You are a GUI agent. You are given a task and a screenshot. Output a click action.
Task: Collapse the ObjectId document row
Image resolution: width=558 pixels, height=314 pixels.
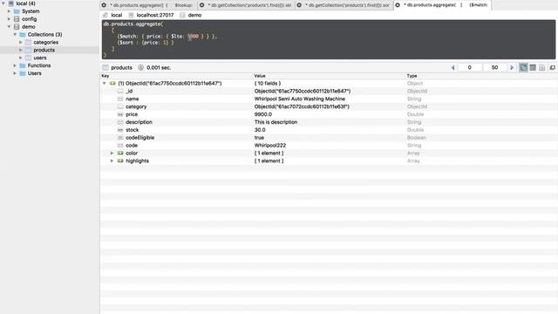(x=105, y=84)
